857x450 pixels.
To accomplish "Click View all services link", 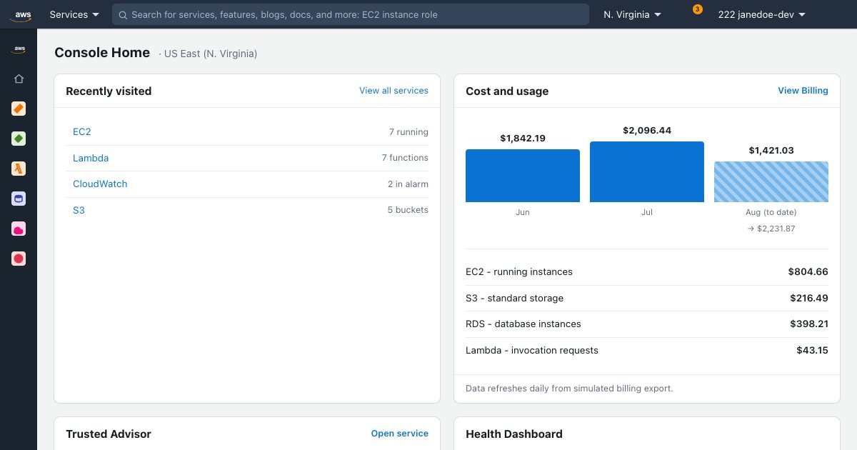I will pyautogui.click(x=394, y=91).
